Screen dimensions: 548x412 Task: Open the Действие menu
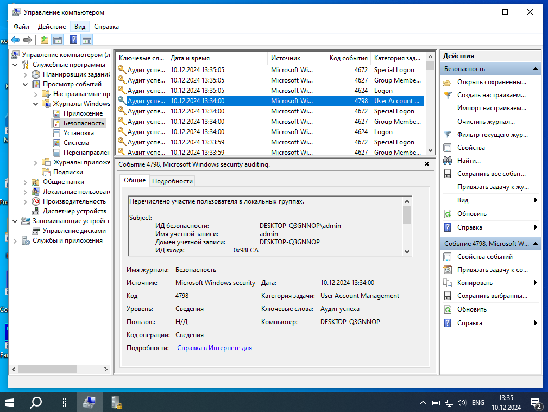tap(52, 27)
